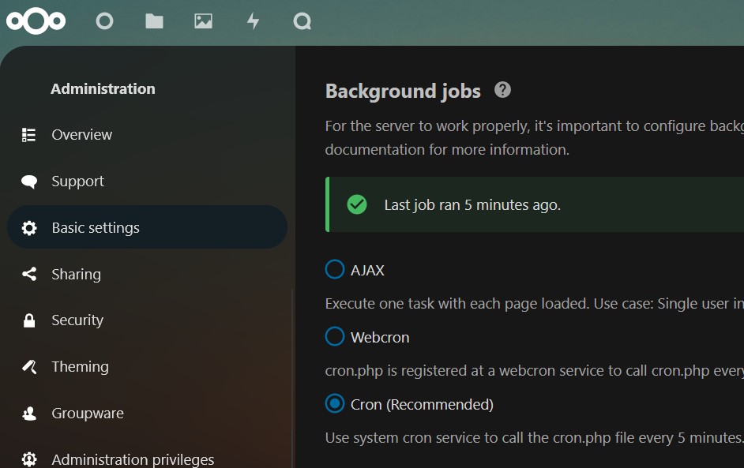This screenshot has height=468, width=744.
Task: Select the Cron (Recommended) radio button
Action: 335,404
